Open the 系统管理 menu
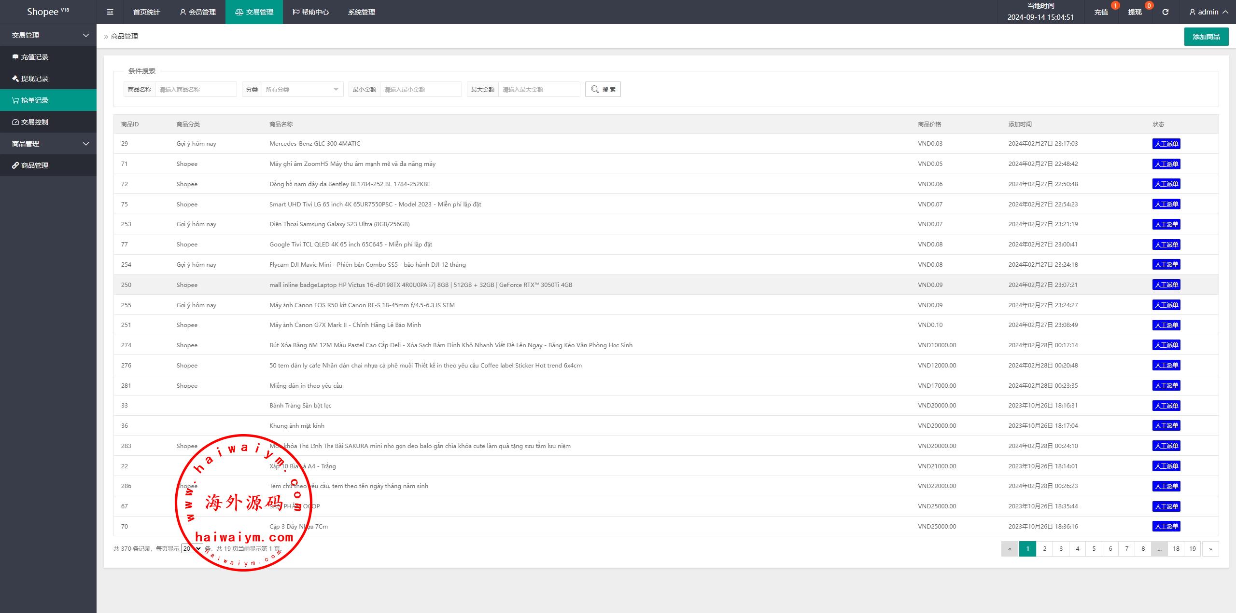The width and height of the screenshot is (1236, 613). [362, 12]
